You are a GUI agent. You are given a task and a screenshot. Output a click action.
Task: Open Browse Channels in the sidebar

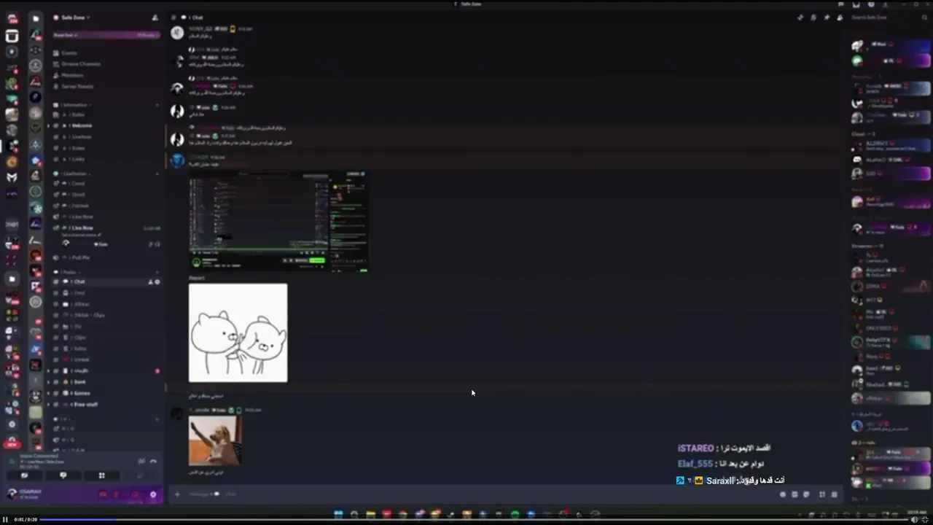coord(81,64)
